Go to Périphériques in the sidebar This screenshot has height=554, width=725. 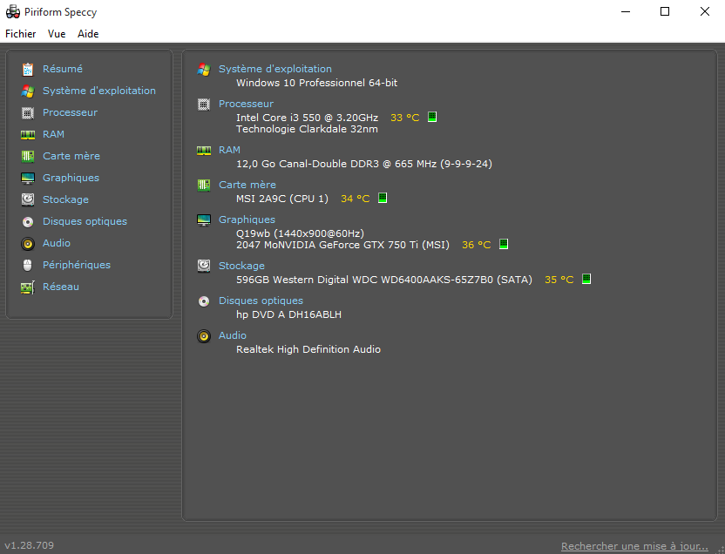point(77,265)
